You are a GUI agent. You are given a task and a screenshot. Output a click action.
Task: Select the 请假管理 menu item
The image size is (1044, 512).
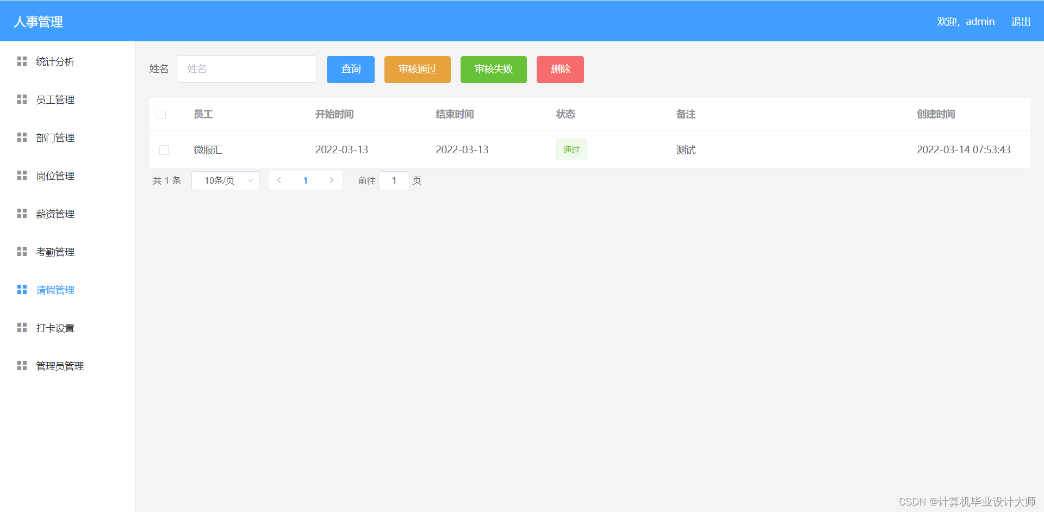coord(67,290)
